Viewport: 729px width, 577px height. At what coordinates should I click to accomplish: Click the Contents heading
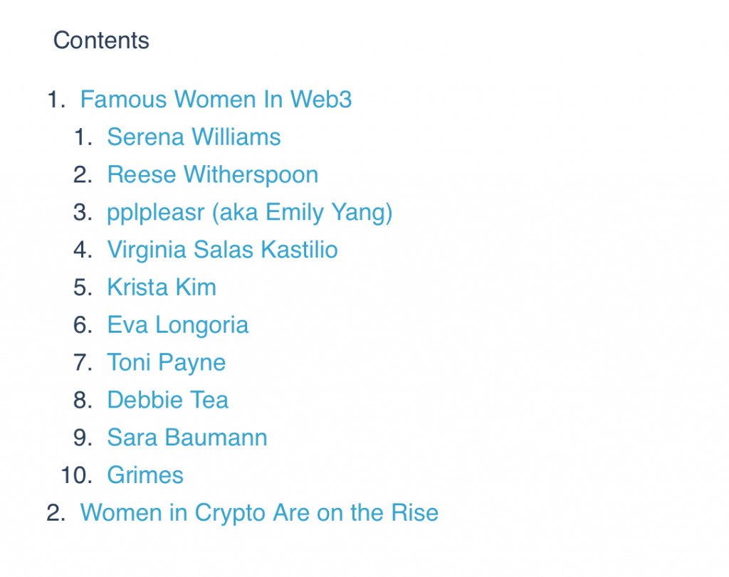[x=101, y=41]
